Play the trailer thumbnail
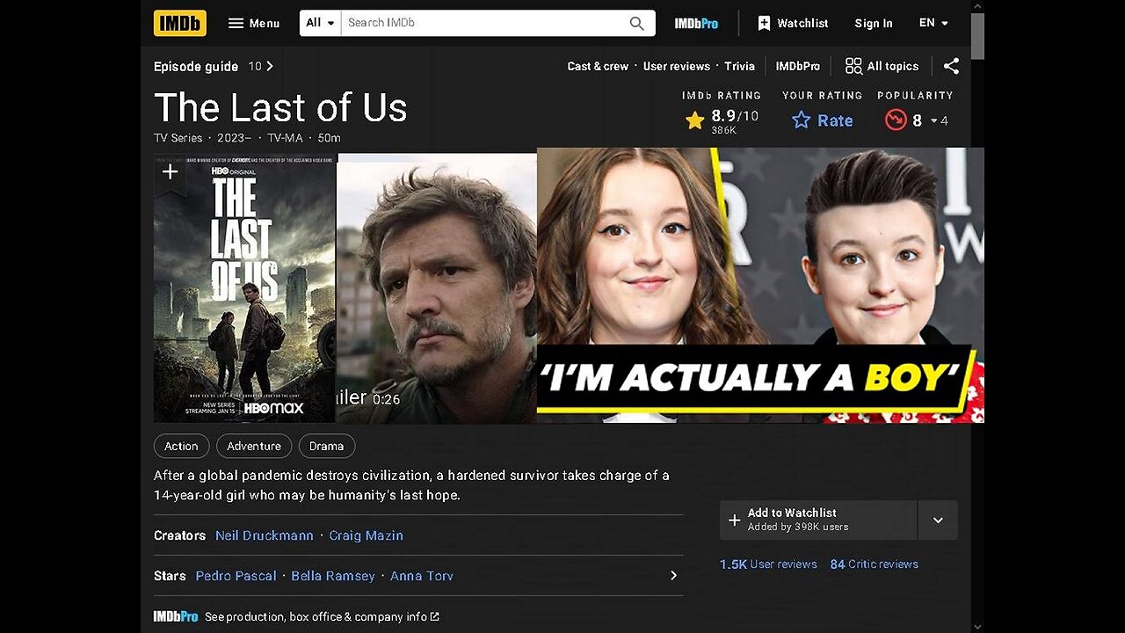The image size is (1125, 633). click(437, 288)
